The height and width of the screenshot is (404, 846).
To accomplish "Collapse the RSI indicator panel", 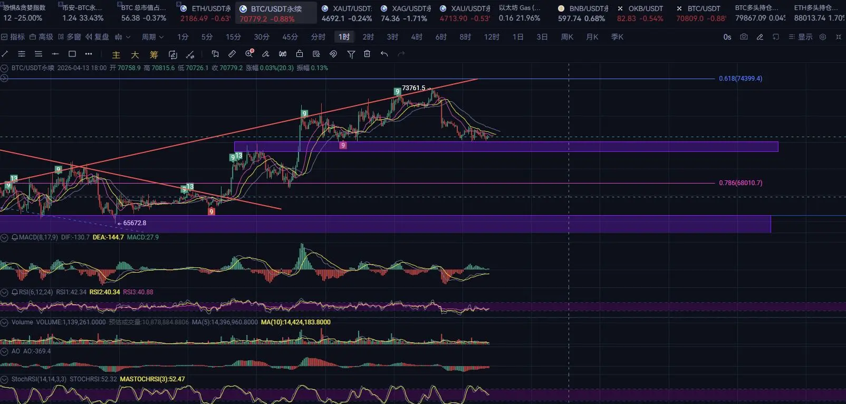I will pos(4,292).
